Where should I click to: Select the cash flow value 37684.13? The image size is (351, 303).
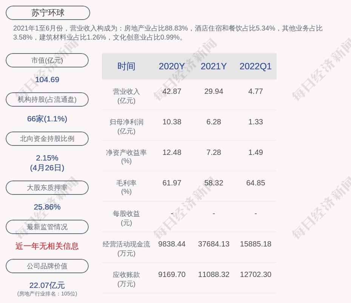[214, 244]
